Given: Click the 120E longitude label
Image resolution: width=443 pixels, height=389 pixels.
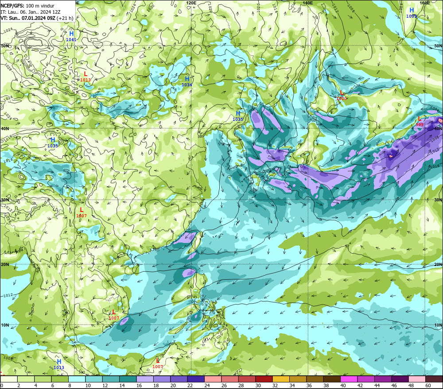Looking at the screenshot, I should click(x=191, y=3).
